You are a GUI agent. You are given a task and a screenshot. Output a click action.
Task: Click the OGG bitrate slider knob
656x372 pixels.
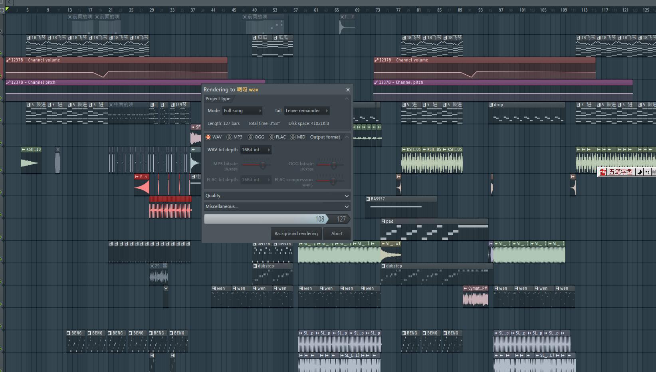[334, 164]
